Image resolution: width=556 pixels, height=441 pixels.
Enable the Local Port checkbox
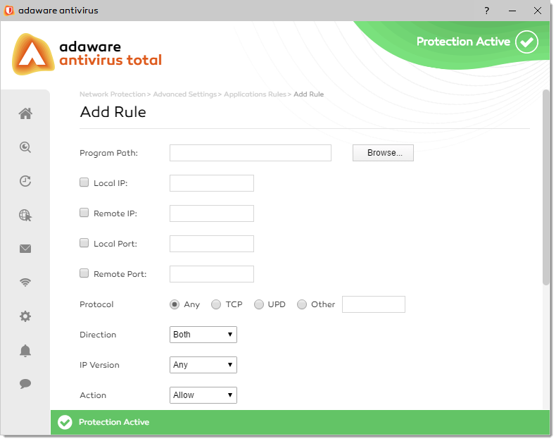84,243
